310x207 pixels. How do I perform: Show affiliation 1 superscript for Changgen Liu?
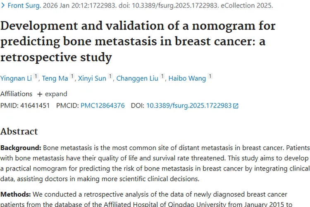(x=162, y=76)
